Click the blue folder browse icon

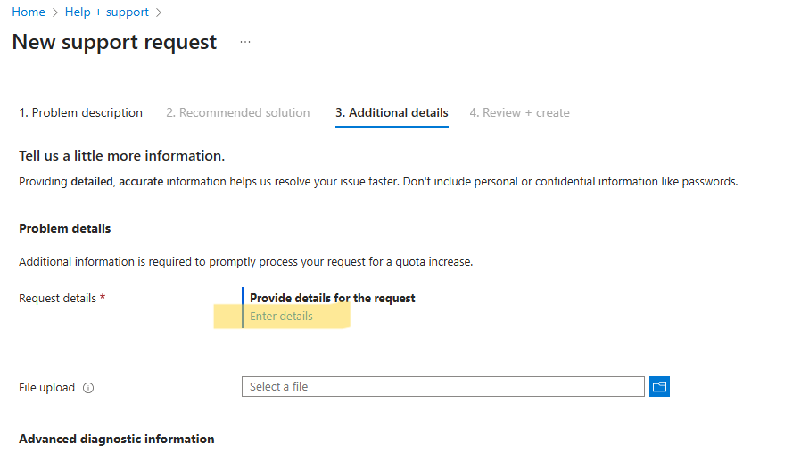pyautogui.click(x=659, y=387)
